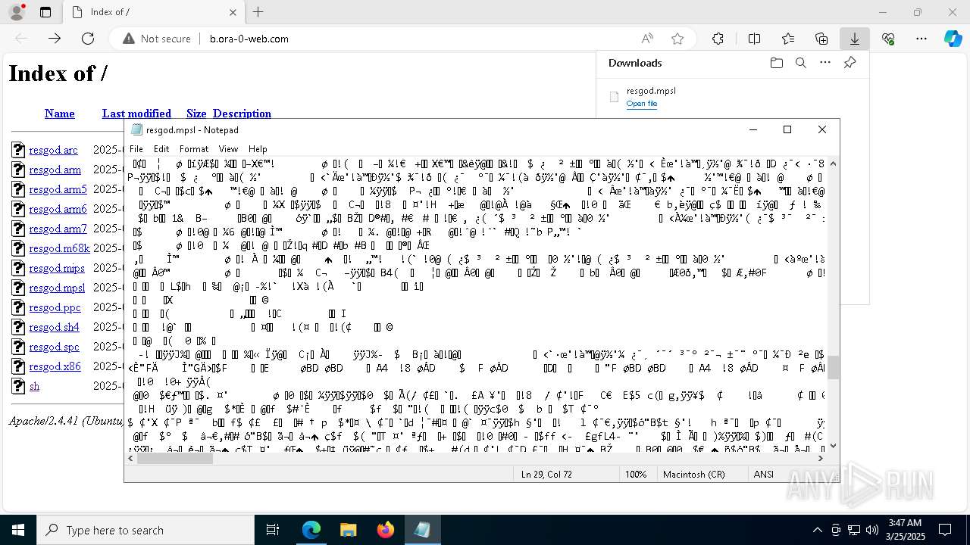Open the Extensions puzzle icon

(x=718, y=39)
